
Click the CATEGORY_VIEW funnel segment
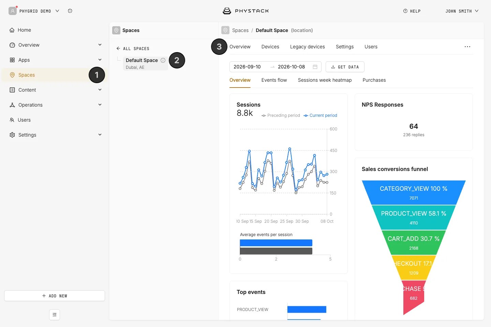[414, 192]
